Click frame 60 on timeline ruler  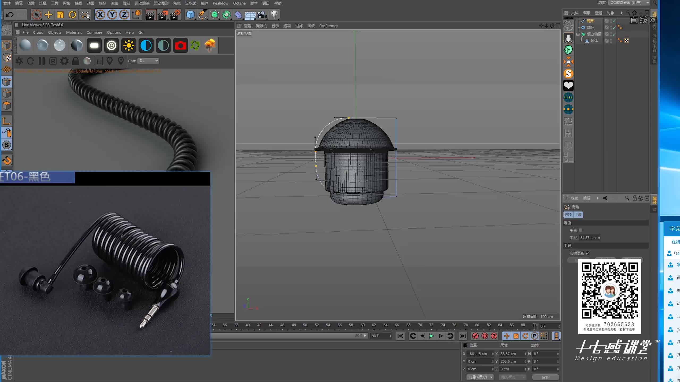click(362, 325)
